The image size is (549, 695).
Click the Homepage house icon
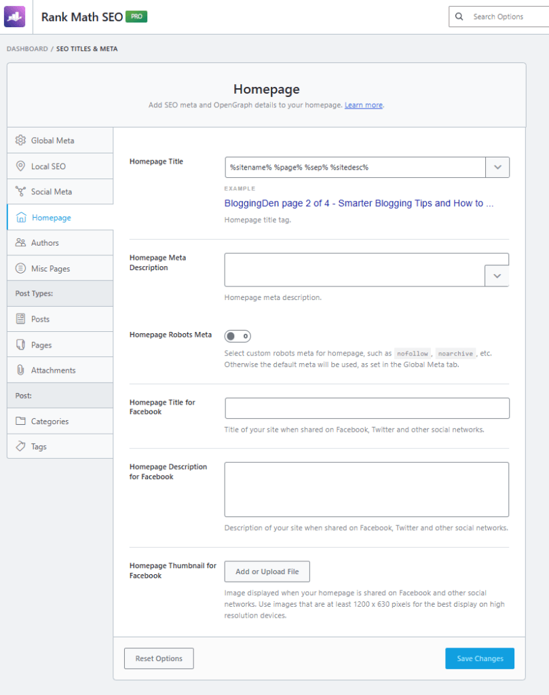coord(21,217)
